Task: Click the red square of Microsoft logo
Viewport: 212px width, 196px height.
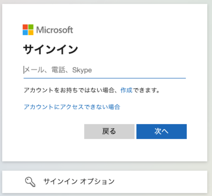Action: [x=25, y=27]
